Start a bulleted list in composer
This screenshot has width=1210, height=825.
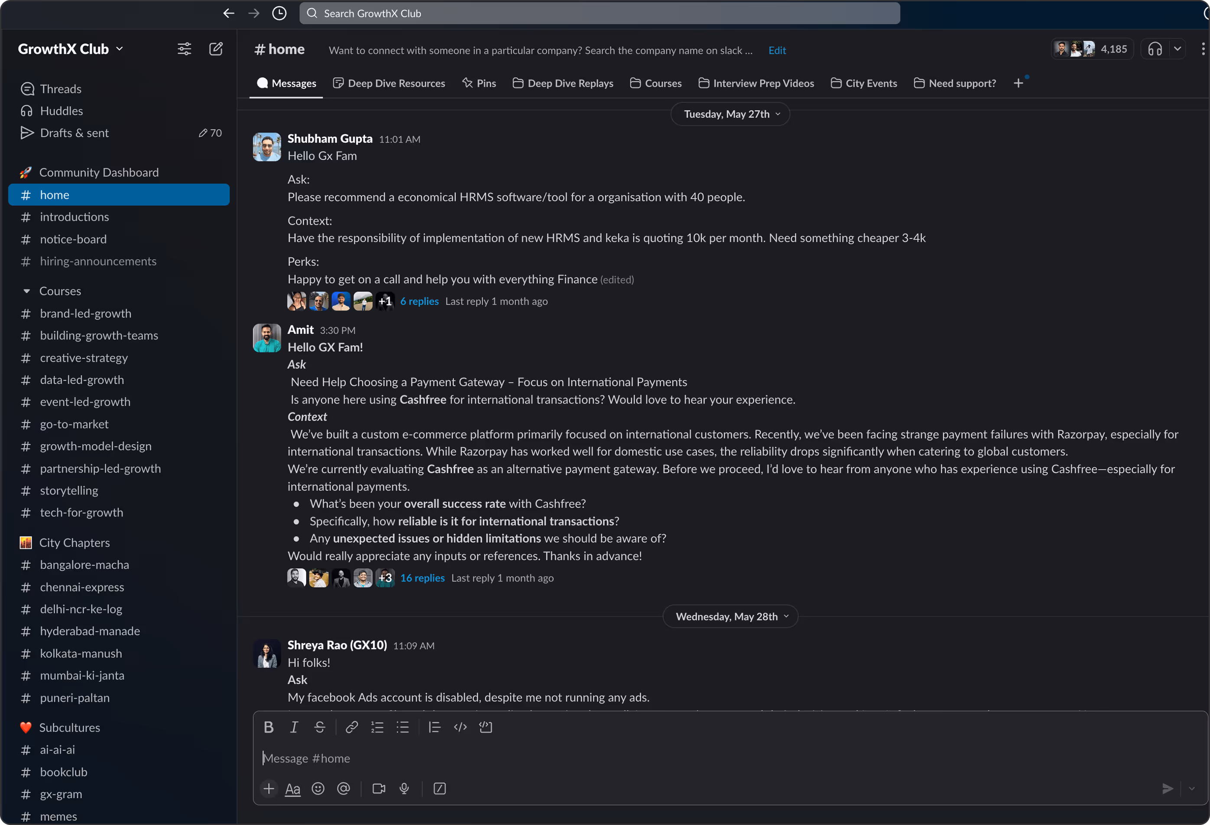[x=402, y=727]
